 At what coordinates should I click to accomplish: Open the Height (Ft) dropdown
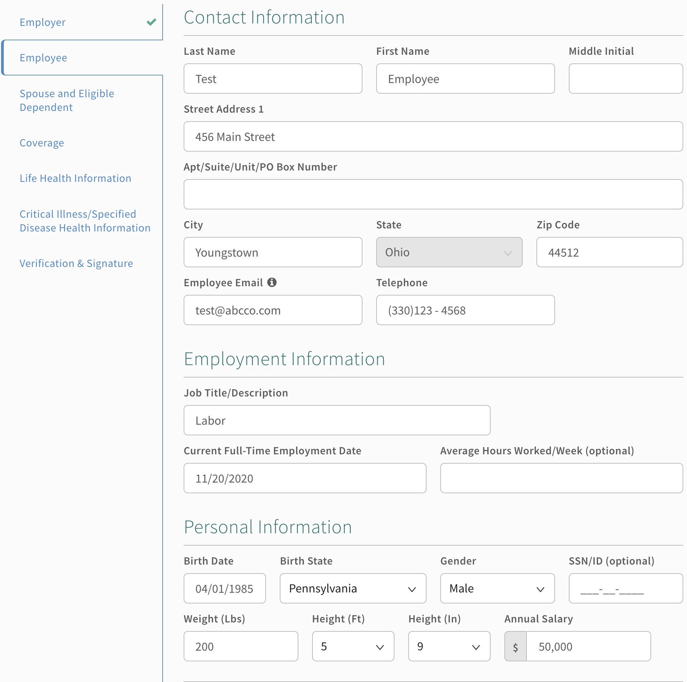tap(353, 647)
